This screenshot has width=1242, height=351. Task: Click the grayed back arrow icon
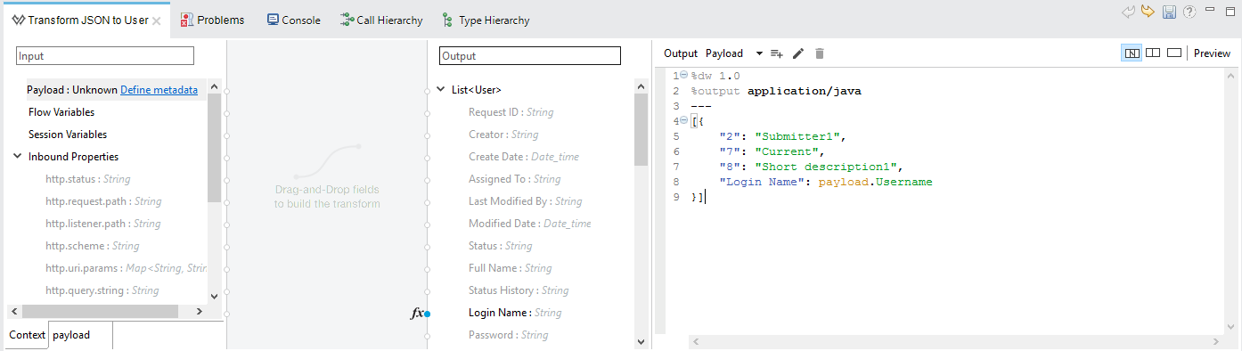(x=1129, y=12)
